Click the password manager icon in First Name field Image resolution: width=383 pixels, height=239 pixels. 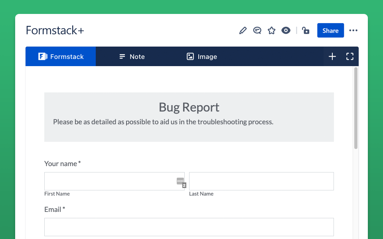pos(181,182)
